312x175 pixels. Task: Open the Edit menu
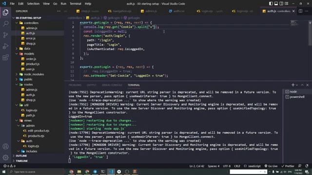pyautogui.click(x=20, y=3)
